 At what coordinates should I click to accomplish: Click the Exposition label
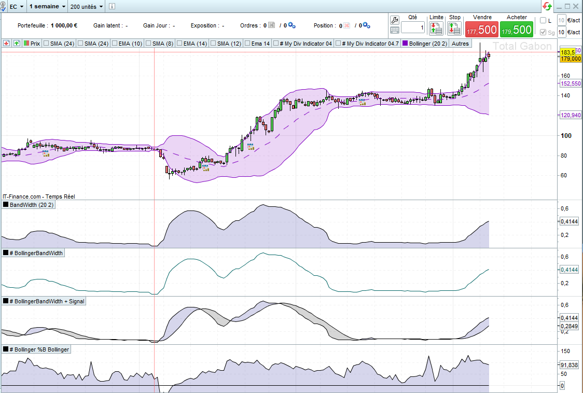(205, 25)
